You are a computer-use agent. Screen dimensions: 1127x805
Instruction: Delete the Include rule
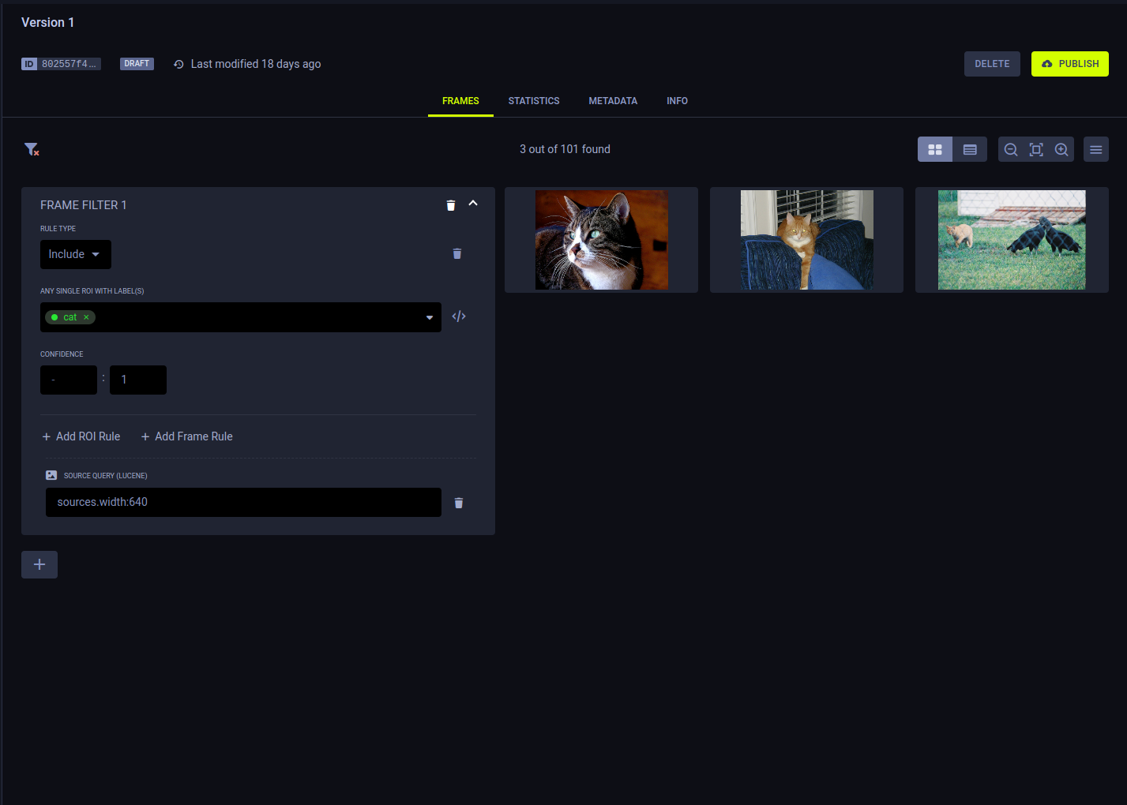pos(456,253)
